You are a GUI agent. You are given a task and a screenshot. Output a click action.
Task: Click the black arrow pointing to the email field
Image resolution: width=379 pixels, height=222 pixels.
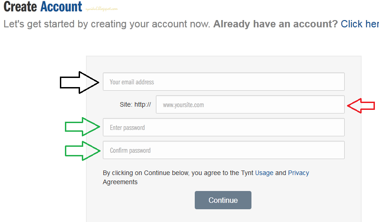point(79,83)
